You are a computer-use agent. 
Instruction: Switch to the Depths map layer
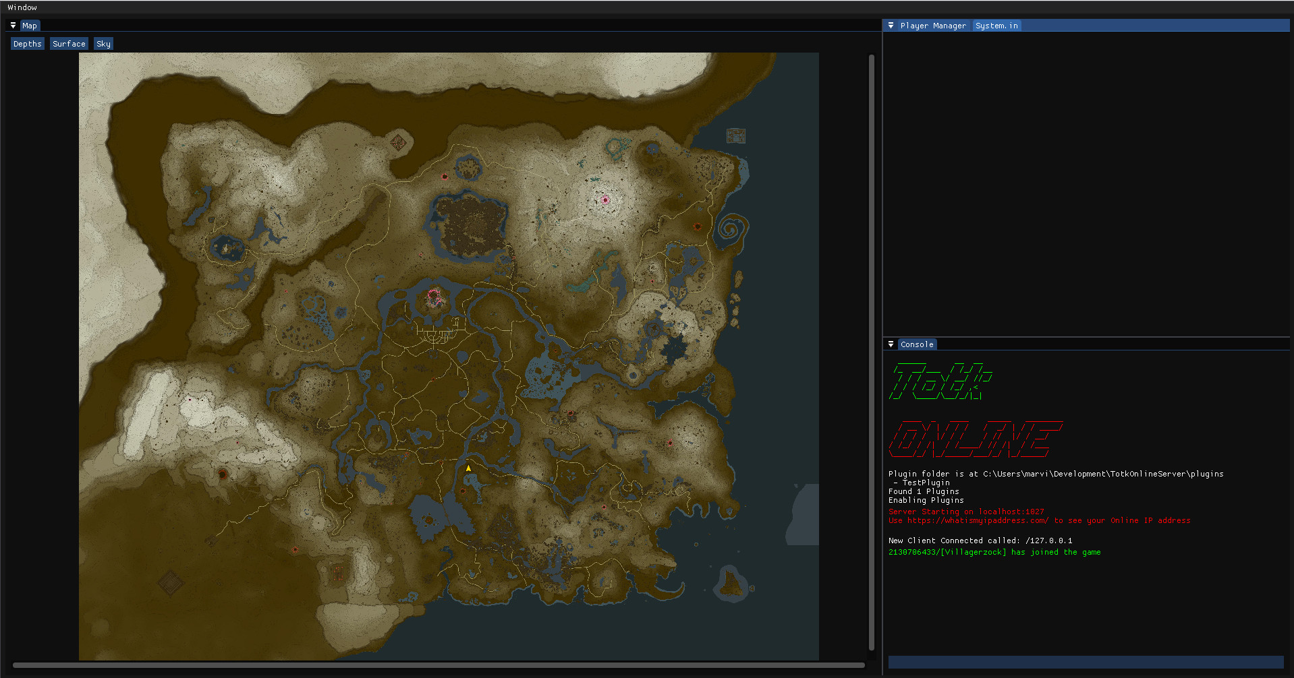click(x=27, y=43)
